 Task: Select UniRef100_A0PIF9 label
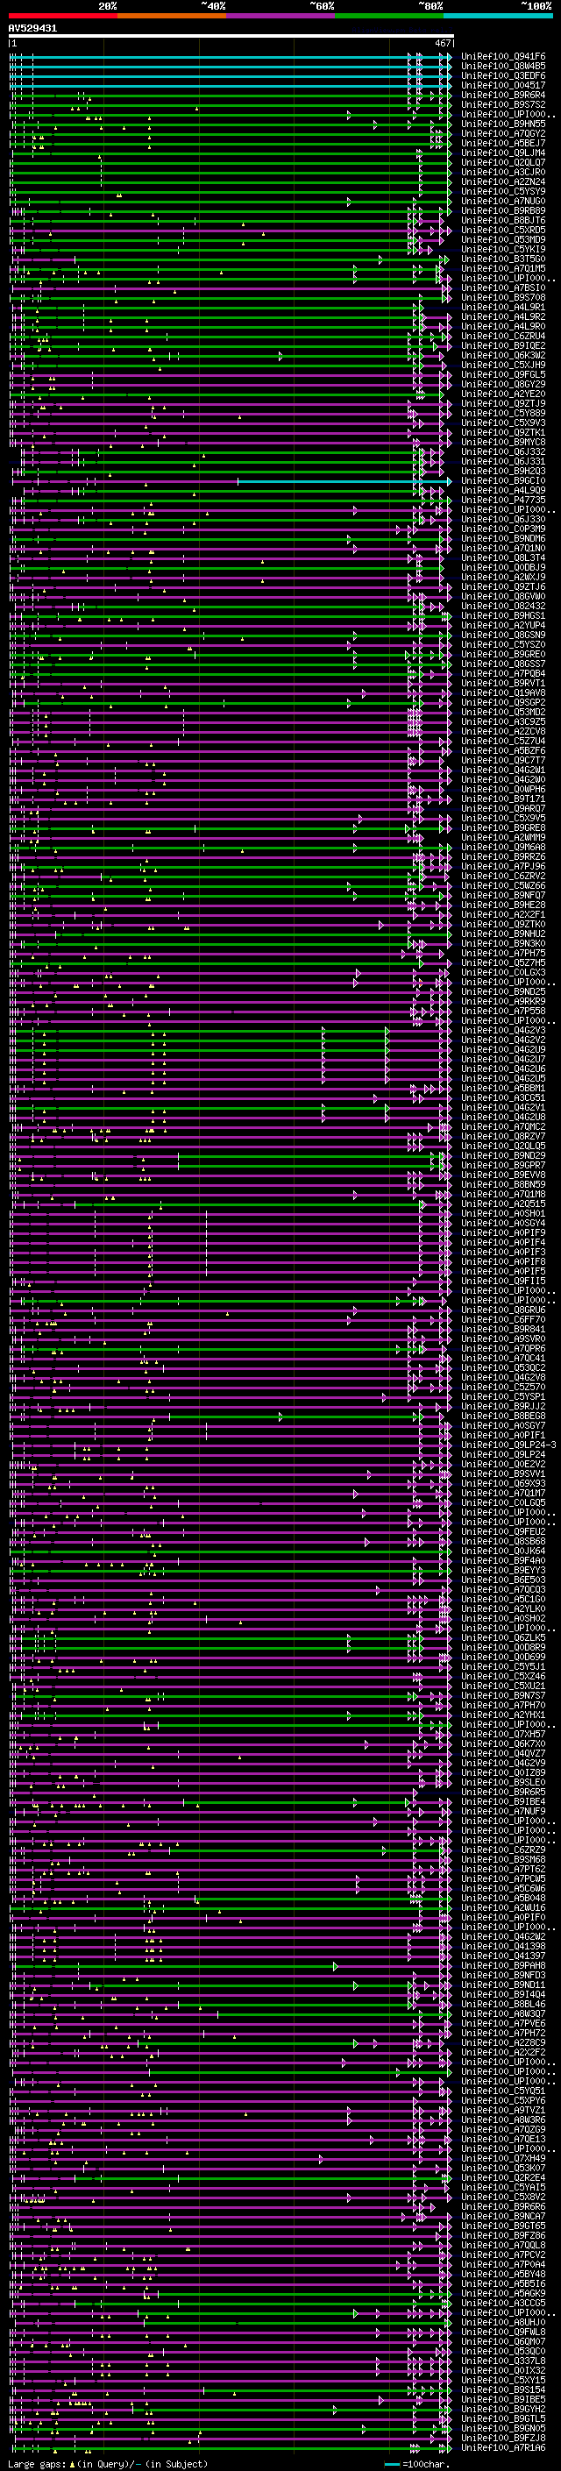[x=503, y=1232]
